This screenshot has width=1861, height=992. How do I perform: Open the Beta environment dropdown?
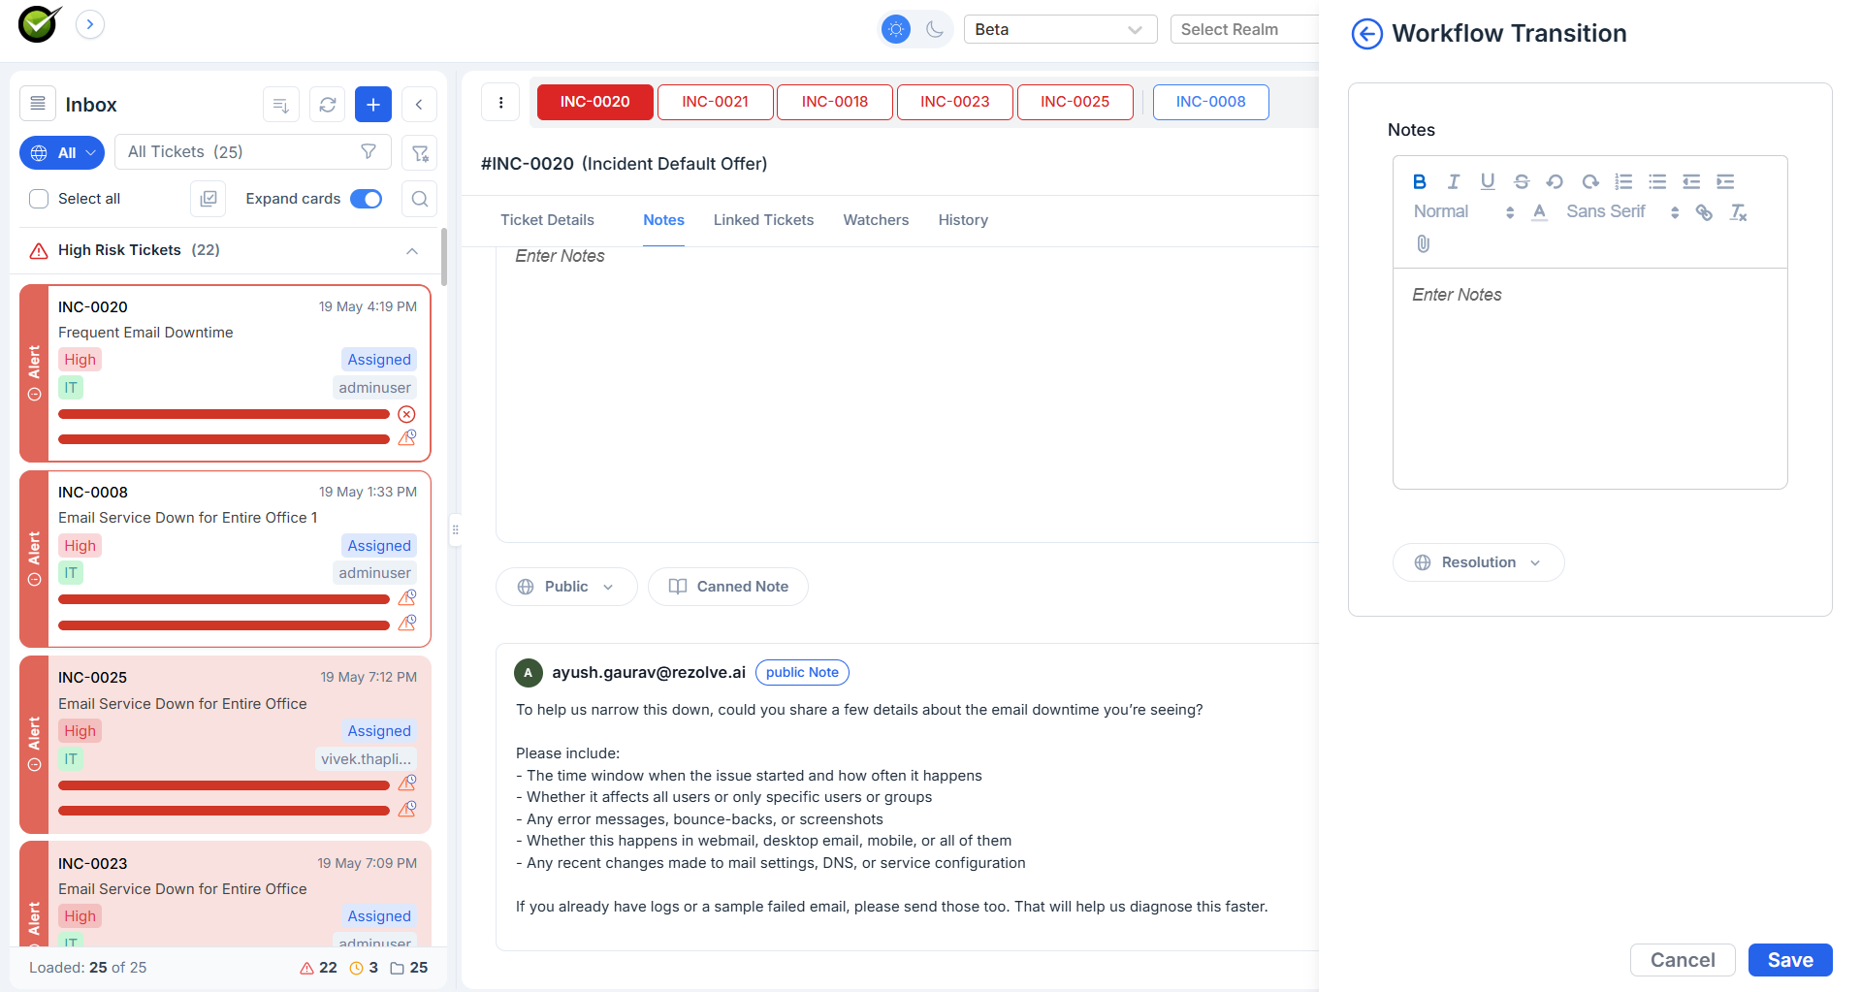point(1060,29)
